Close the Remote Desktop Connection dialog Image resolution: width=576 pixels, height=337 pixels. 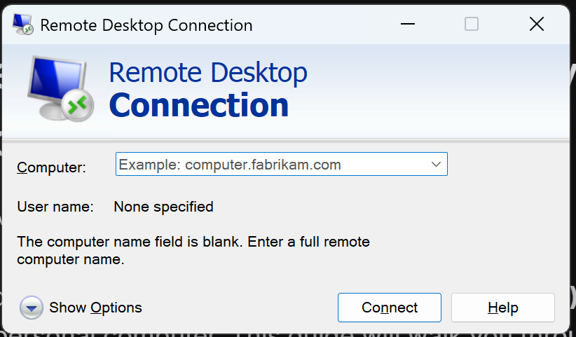pyautogui.click(x=536, y=25)
